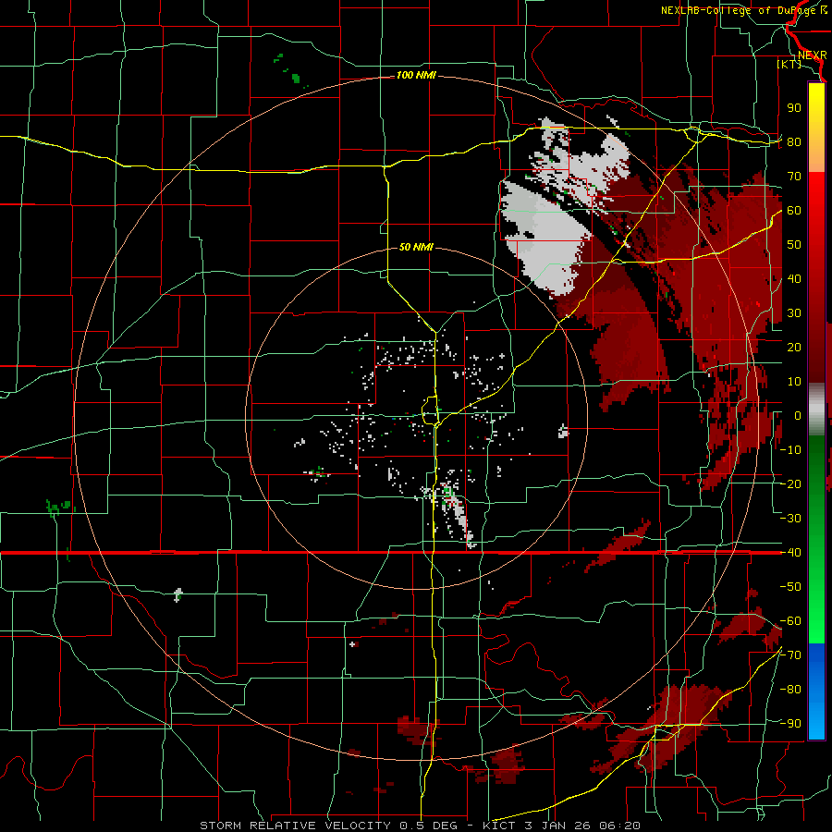Screen dimensions: 832x832
Task: Click the 50 NMI range ring label
Action: 416,247
